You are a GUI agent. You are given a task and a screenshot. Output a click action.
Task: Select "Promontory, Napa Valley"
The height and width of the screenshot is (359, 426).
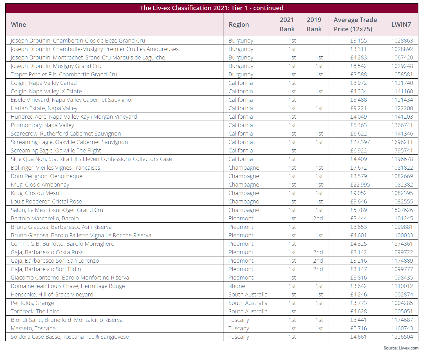[42, 125]
